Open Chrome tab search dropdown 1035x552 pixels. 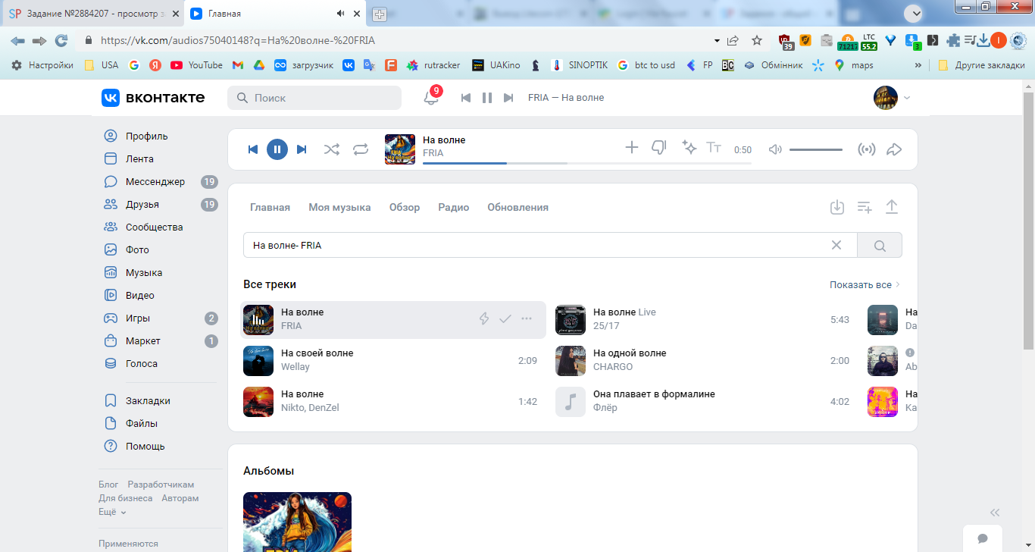coord(914,13)
